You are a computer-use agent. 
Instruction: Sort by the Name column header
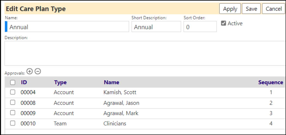(x=112, y=82)
